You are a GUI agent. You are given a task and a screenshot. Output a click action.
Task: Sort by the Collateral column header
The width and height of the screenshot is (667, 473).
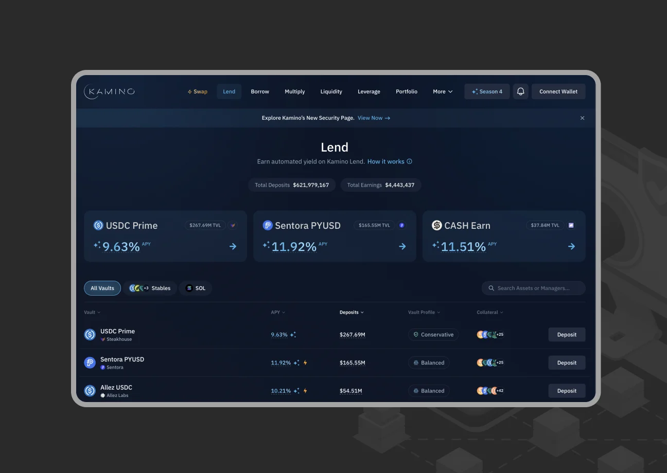(490, 313)
